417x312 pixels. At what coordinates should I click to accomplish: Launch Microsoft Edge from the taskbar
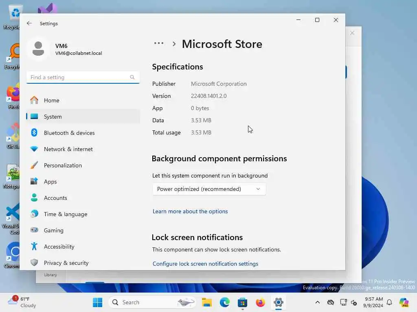pyautogui.click(x=225, y=302)
